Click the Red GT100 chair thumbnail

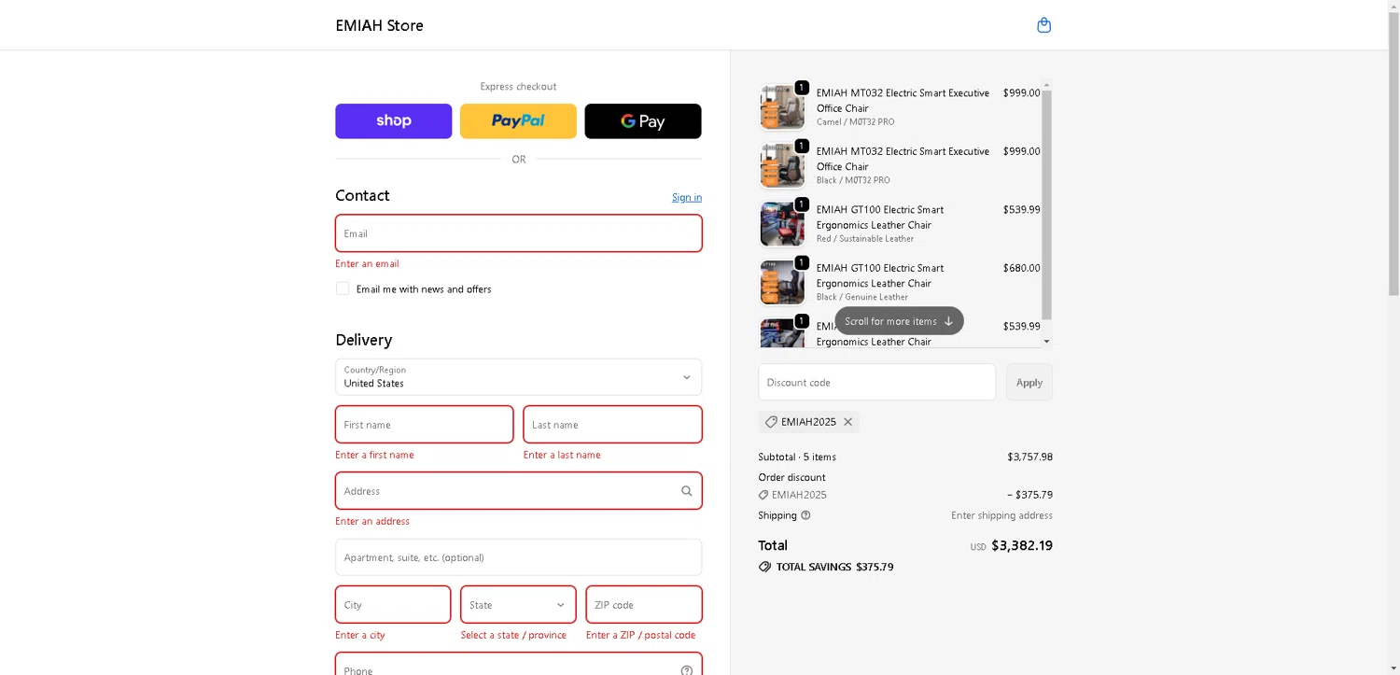(x=781, y=224)
